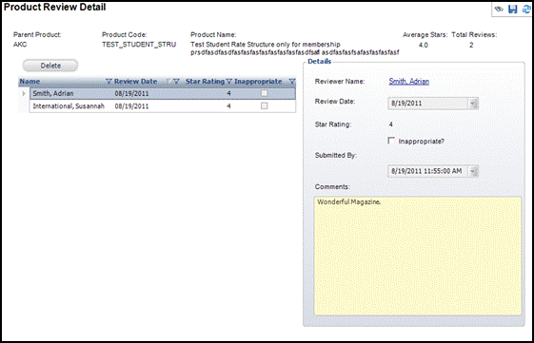Open the Name column filter funnel
The width and height of the screenshot is (534, 343).
pos(109,82)
